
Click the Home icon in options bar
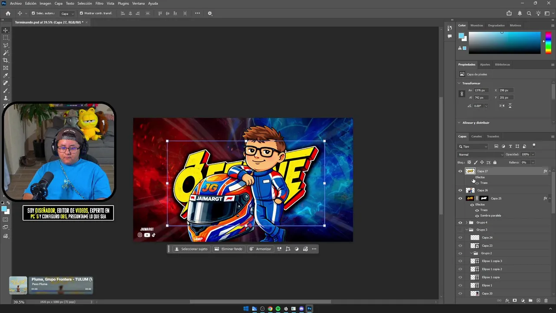pyautogui.click(x=8, y=13)
